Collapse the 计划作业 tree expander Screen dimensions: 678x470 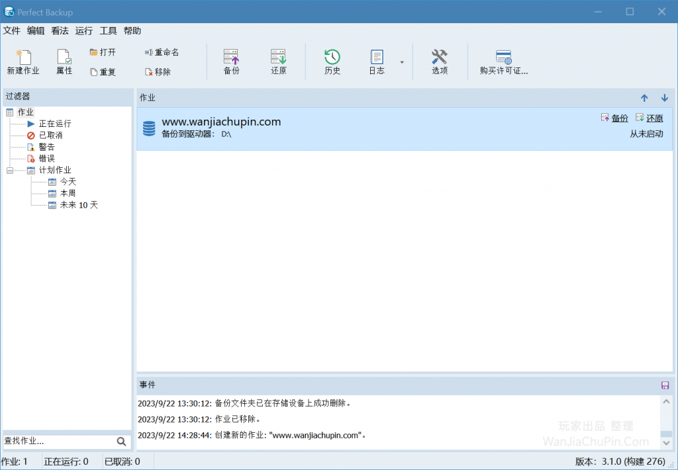(x=10, y=171)
